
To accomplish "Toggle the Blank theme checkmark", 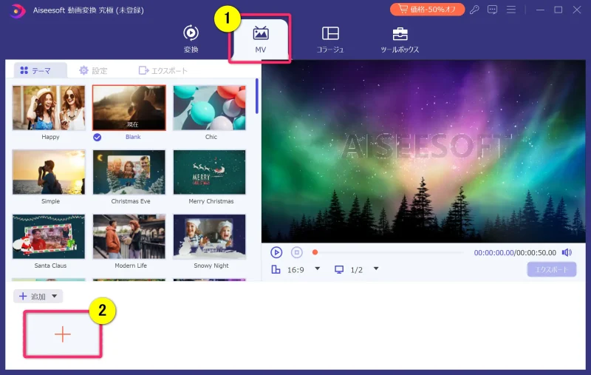I will point(98,138).
